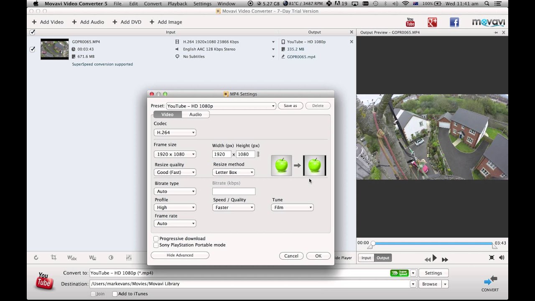Check the Add to iTunes checkbox
The image size is (535, 301).
(x=115, y=294)
